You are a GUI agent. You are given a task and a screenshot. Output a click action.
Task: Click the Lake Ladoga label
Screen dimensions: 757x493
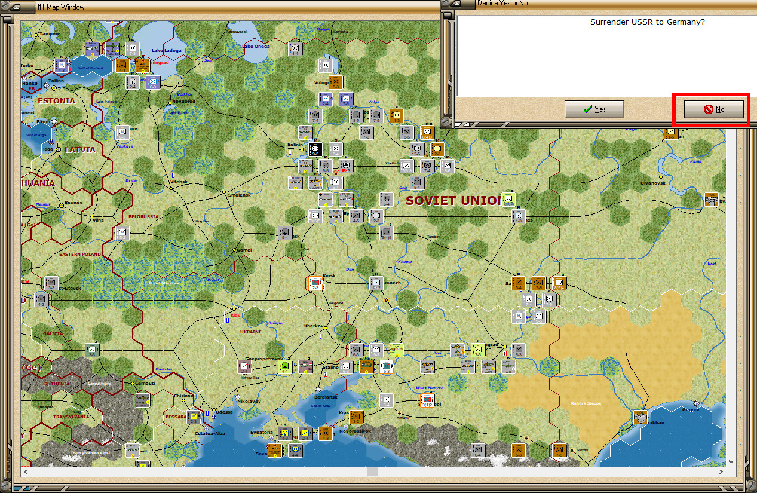166,50
